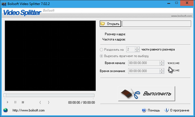Click the части равного размера text

(158, 49)
